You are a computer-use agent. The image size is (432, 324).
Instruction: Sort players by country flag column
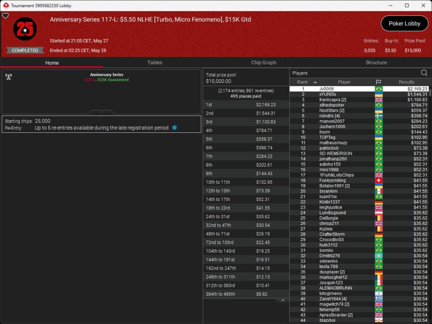378,82
